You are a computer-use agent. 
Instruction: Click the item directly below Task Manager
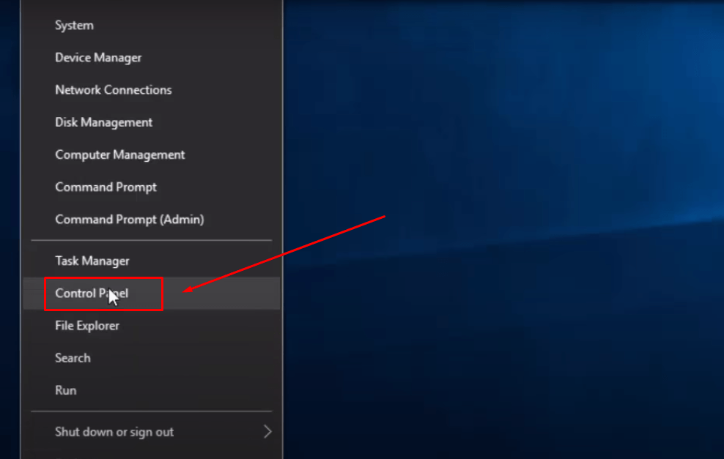point(152,294)
